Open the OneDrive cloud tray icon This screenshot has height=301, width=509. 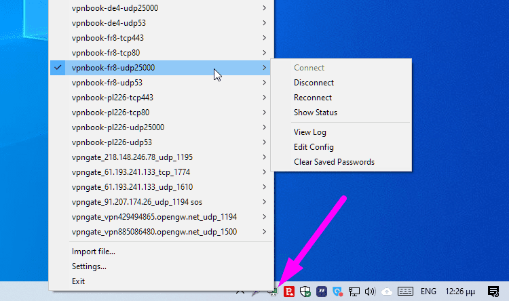click(x=386, y=292)
